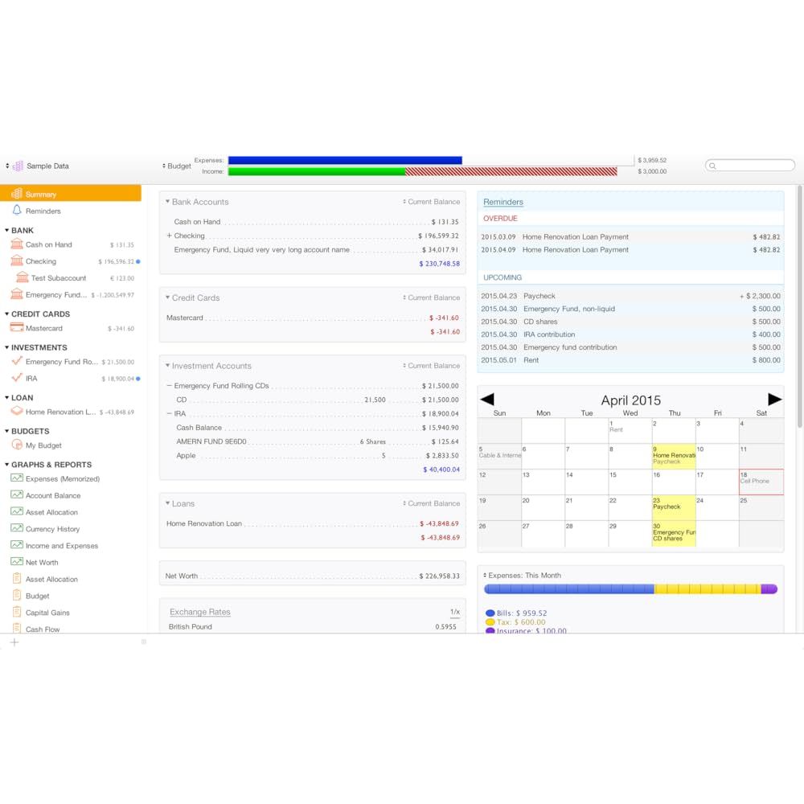Collapse the GRAPHS & REPORTS section
The image size is (804, 804).
tap(6, 465)
